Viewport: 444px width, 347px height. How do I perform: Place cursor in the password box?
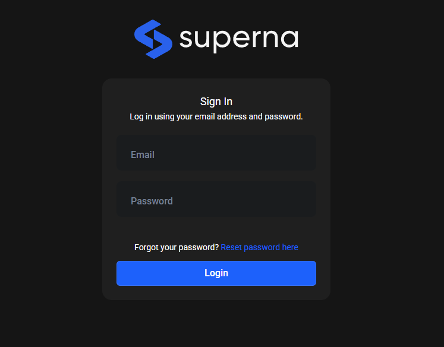(x=216, y=201)
